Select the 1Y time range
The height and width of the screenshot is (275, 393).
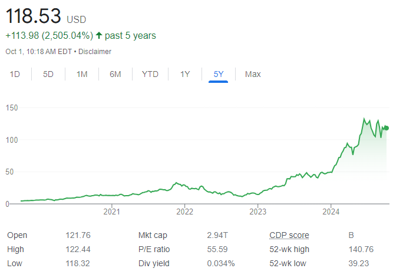click(185, 74)
